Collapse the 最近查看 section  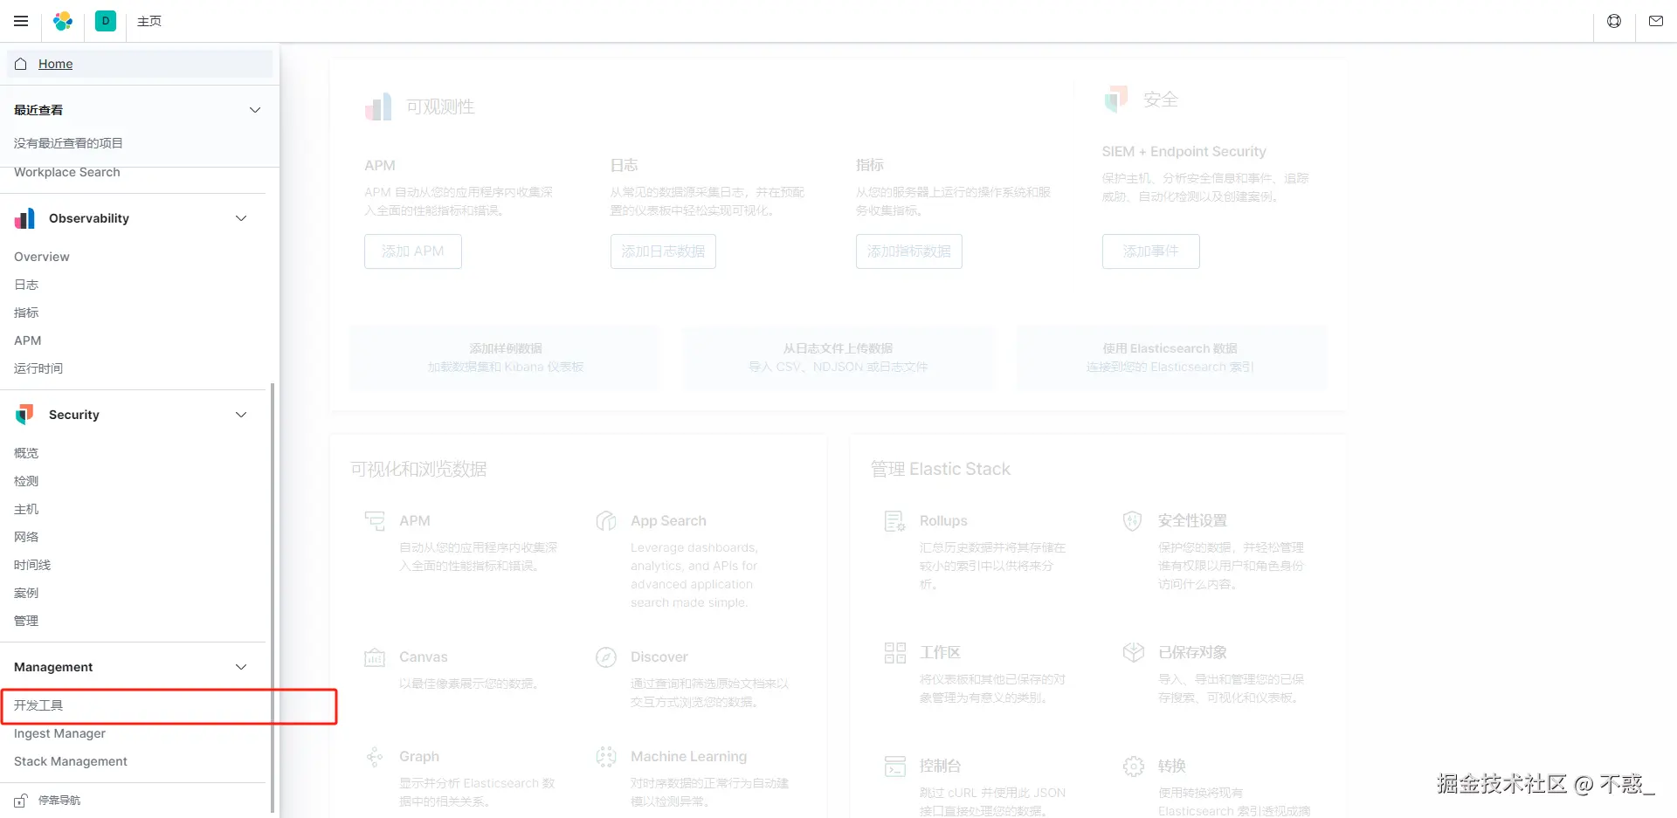coord(255,110)
